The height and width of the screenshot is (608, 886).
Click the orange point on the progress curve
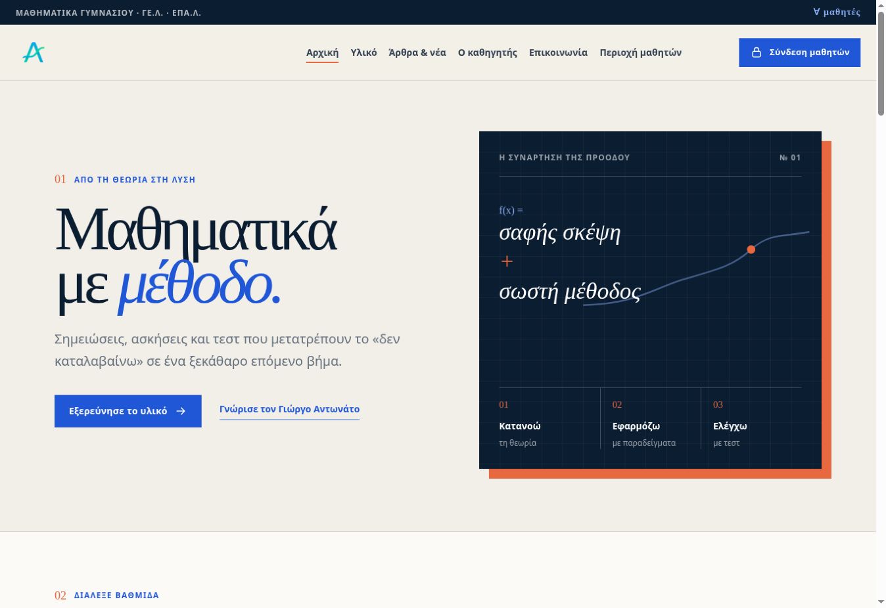coord(751,250)
